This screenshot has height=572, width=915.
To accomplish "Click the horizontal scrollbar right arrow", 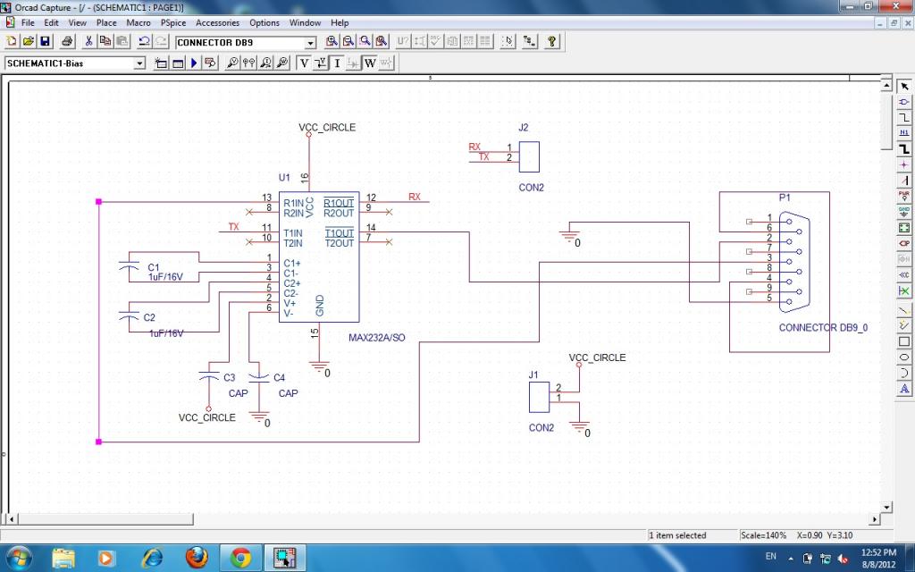I will [x=875, y=518].
